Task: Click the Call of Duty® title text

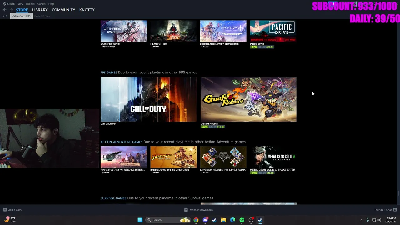Action: click(x=108, y=124)
